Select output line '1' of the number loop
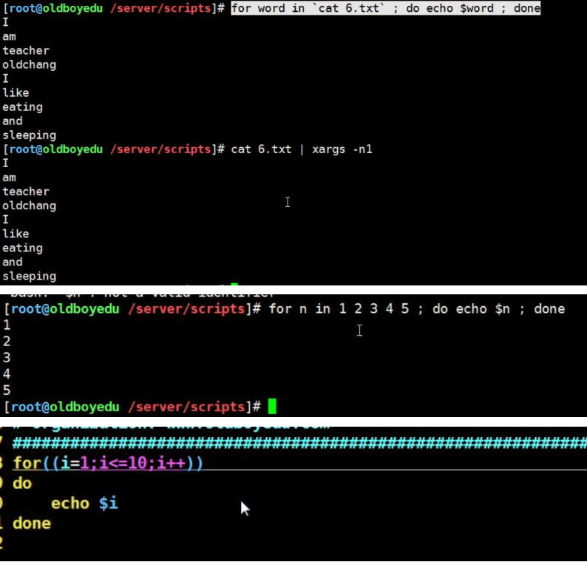Image resolution: width=587 pixels, height=562 pixels. click(7, 325)
